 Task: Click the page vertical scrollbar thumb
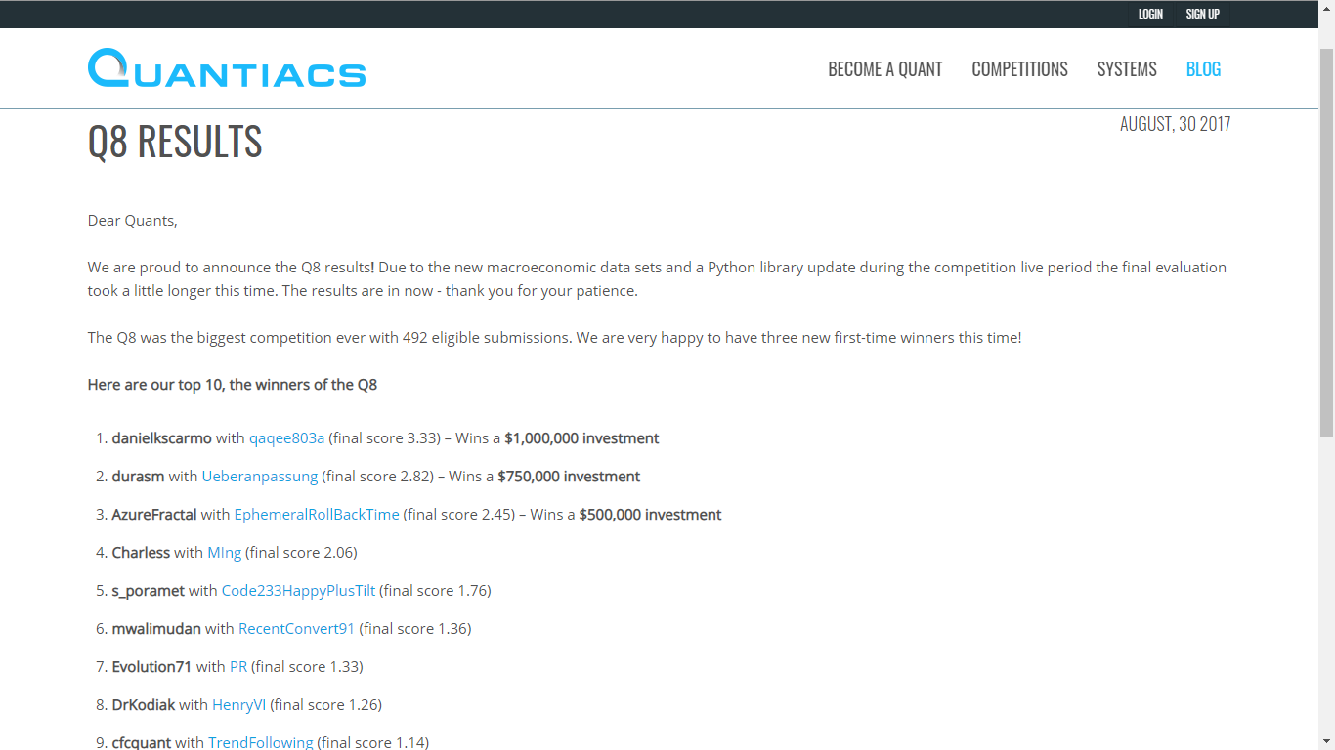click(x=1326, y=241)
